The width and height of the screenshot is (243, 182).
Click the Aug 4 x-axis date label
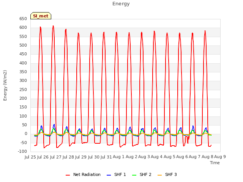point(156,157)
